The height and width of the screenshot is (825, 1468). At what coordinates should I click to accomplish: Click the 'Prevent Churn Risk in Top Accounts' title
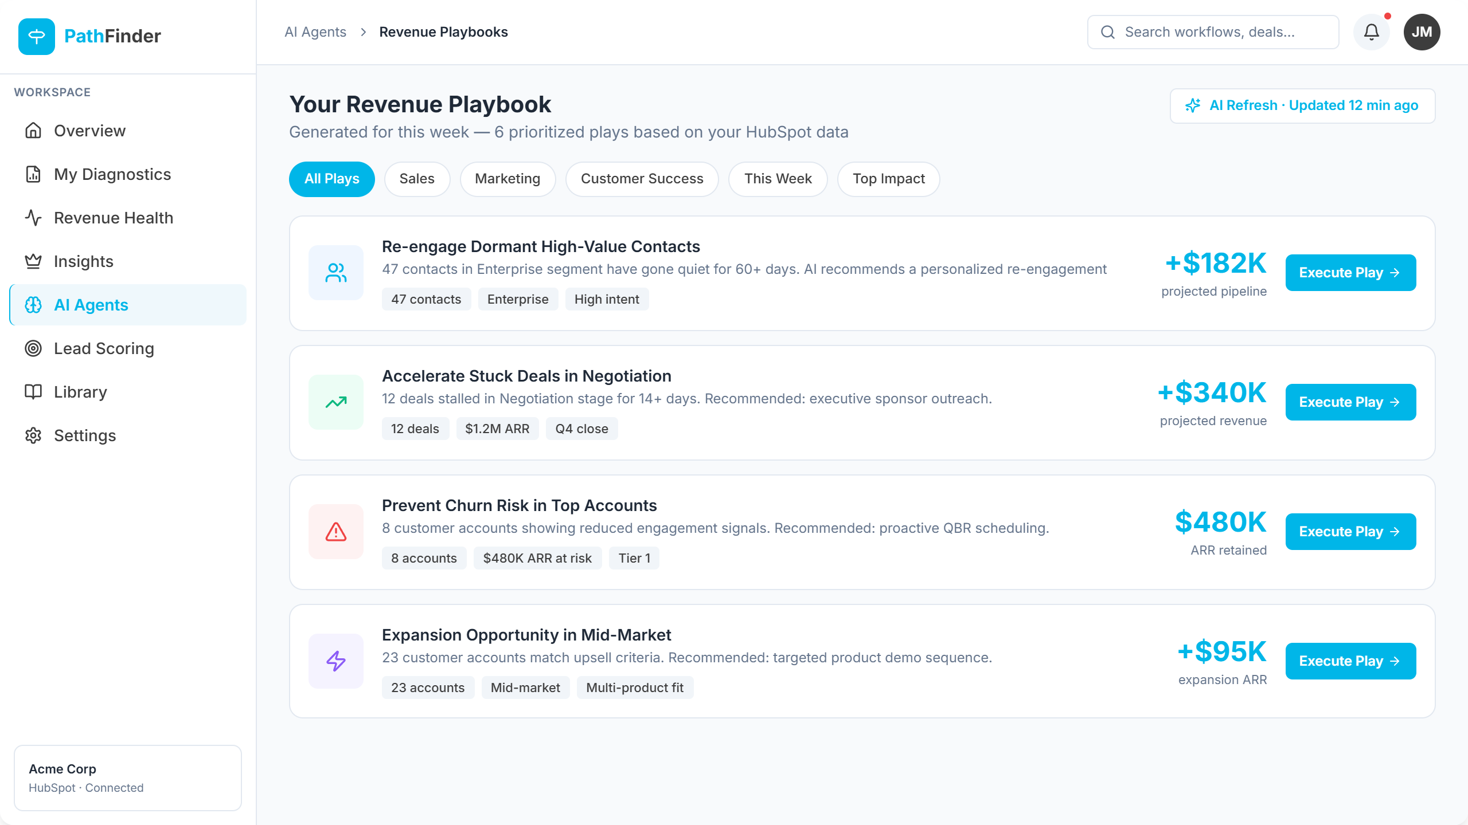519,505
